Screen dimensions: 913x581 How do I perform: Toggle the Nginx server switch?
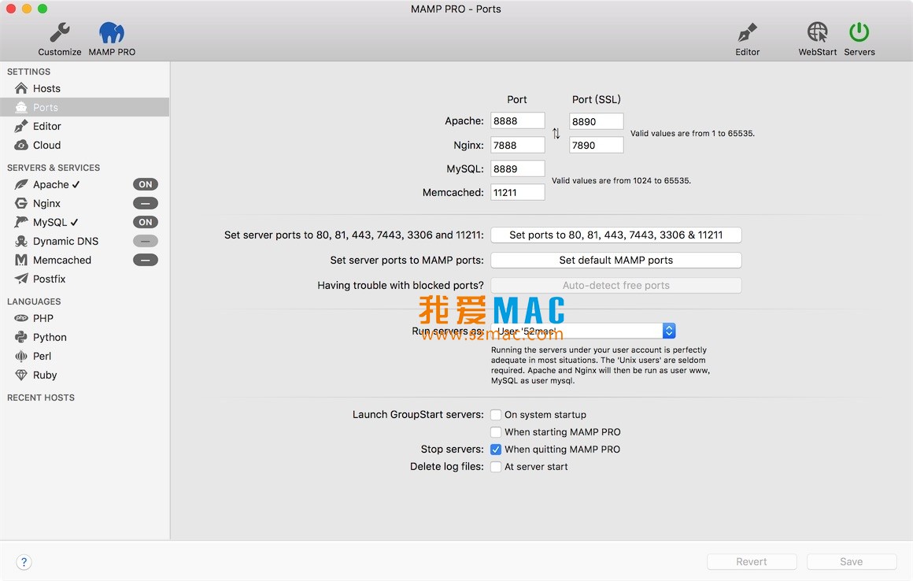pyautogui.click(x=145, y=203)
